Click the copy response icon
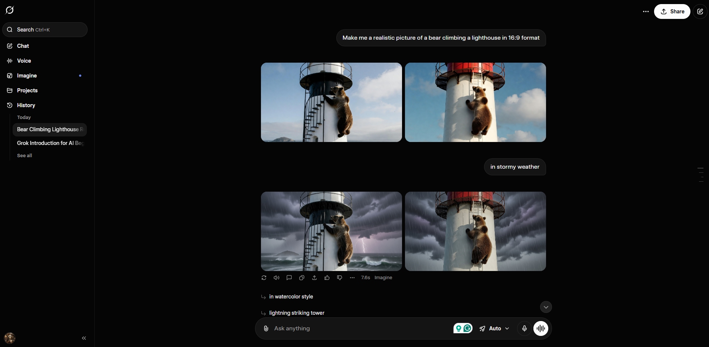Viewport: 709px width, 347px height. point(302,278)
